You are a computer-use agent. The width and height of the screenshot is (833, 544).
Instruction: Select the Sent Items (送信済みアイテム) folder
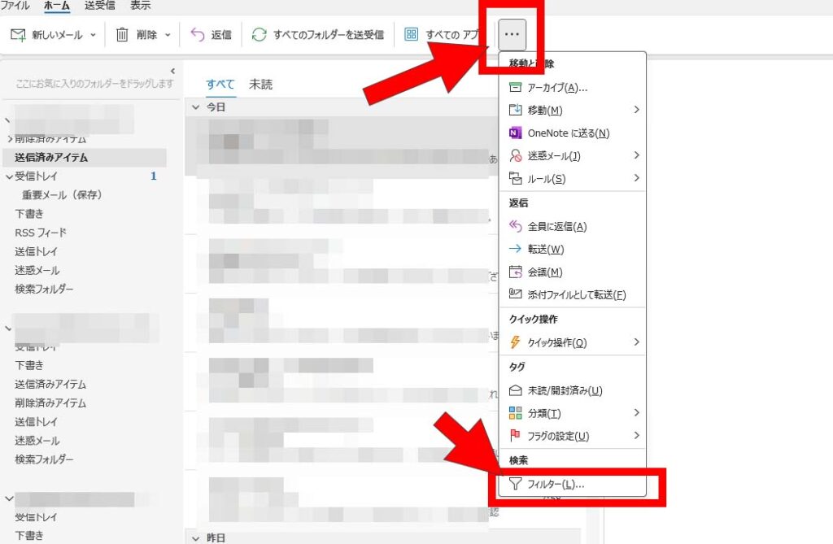pyautogui.click(x=51, y=157)
